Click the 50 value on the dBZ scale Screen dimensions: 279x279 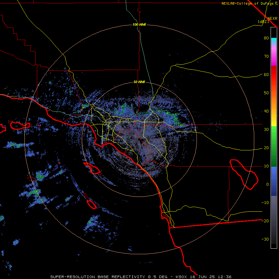pyautogui.click(x=266, y=93)
